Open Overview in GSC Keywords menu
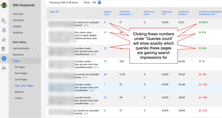The height and width of the screenshot is (118, 222). click(x=18, y=14)
